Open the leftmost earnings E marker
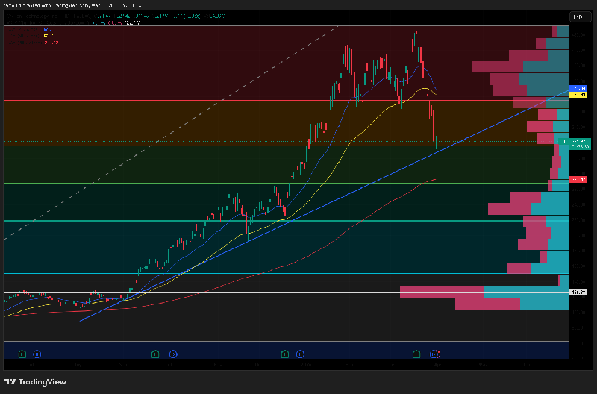The width and height of the screenshot is (597, 394). [22, 353]
